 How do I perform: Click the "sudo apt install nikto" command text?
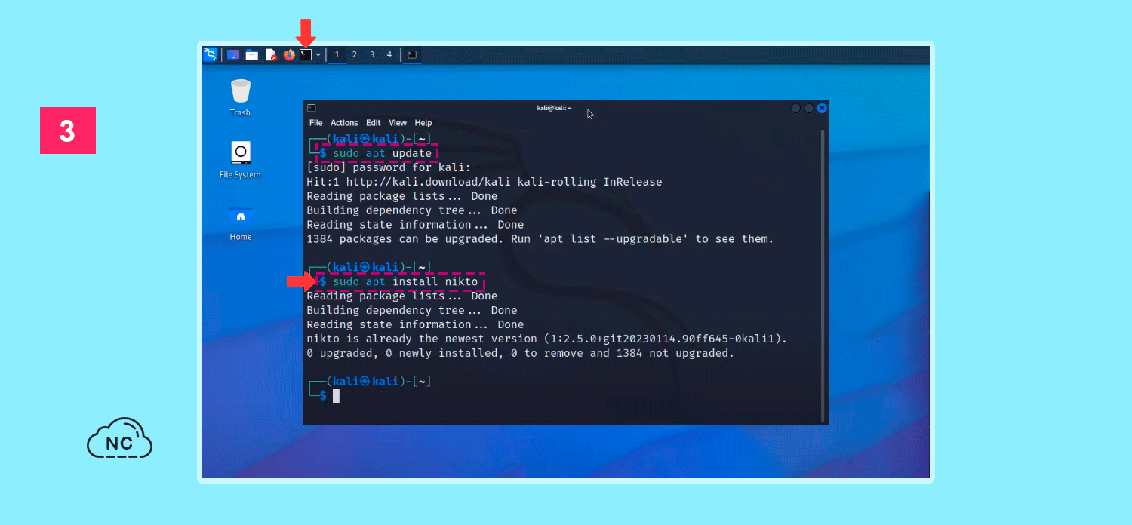[x=405, y=281]
